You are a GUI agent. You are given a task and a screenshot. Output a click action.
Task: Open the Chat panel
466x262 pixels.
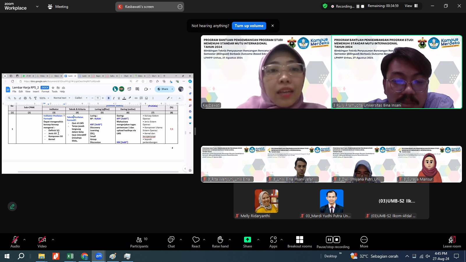tap(171, 242)
